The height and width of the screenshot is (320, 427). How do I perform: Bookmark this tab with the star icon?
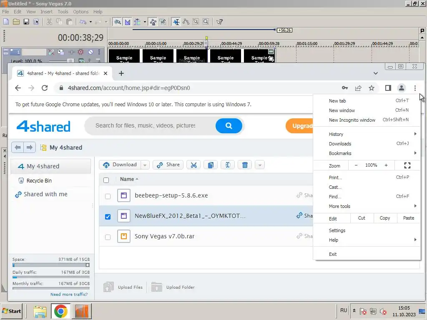[372, 88]
